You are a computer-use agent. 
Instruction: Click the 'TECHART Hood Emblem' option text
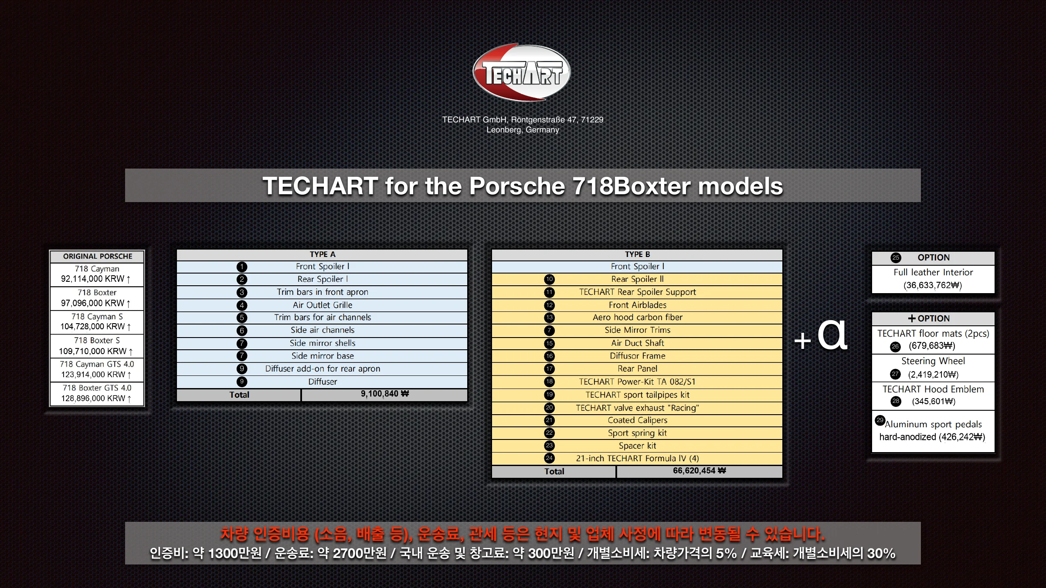pos(933,389)
